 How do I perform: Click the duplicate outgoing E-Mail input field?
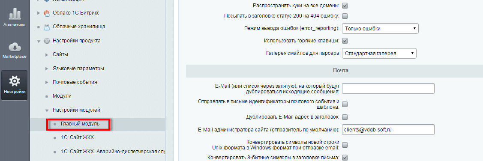388,88
